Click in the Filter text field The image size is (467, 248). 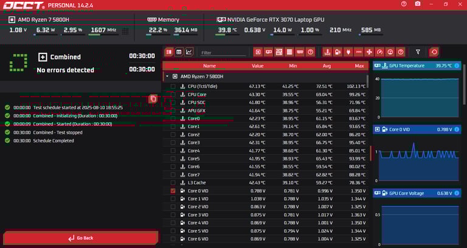pyautogui.click(x=223, y=53)
